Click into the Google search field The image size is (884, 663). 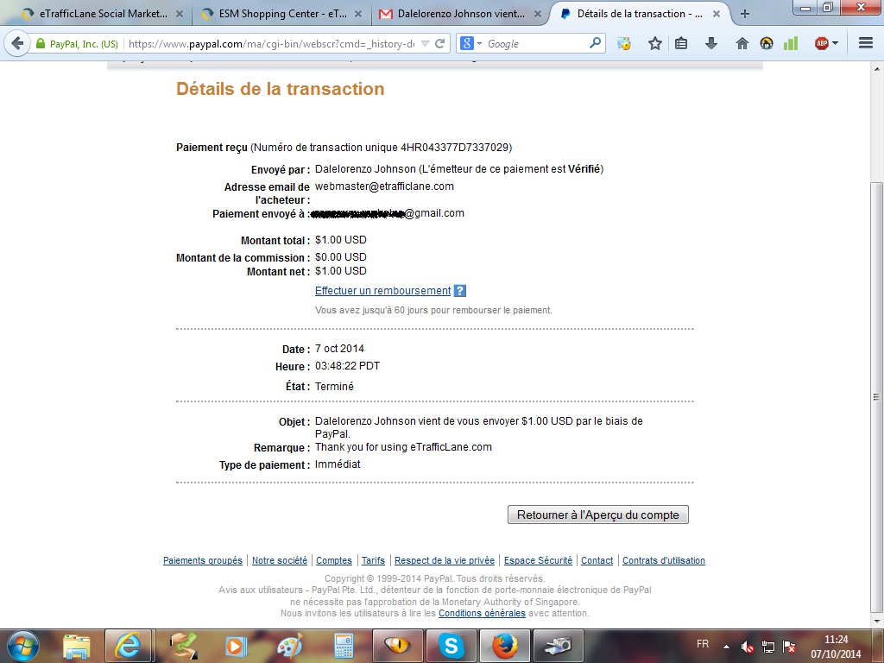click(535, 43)
